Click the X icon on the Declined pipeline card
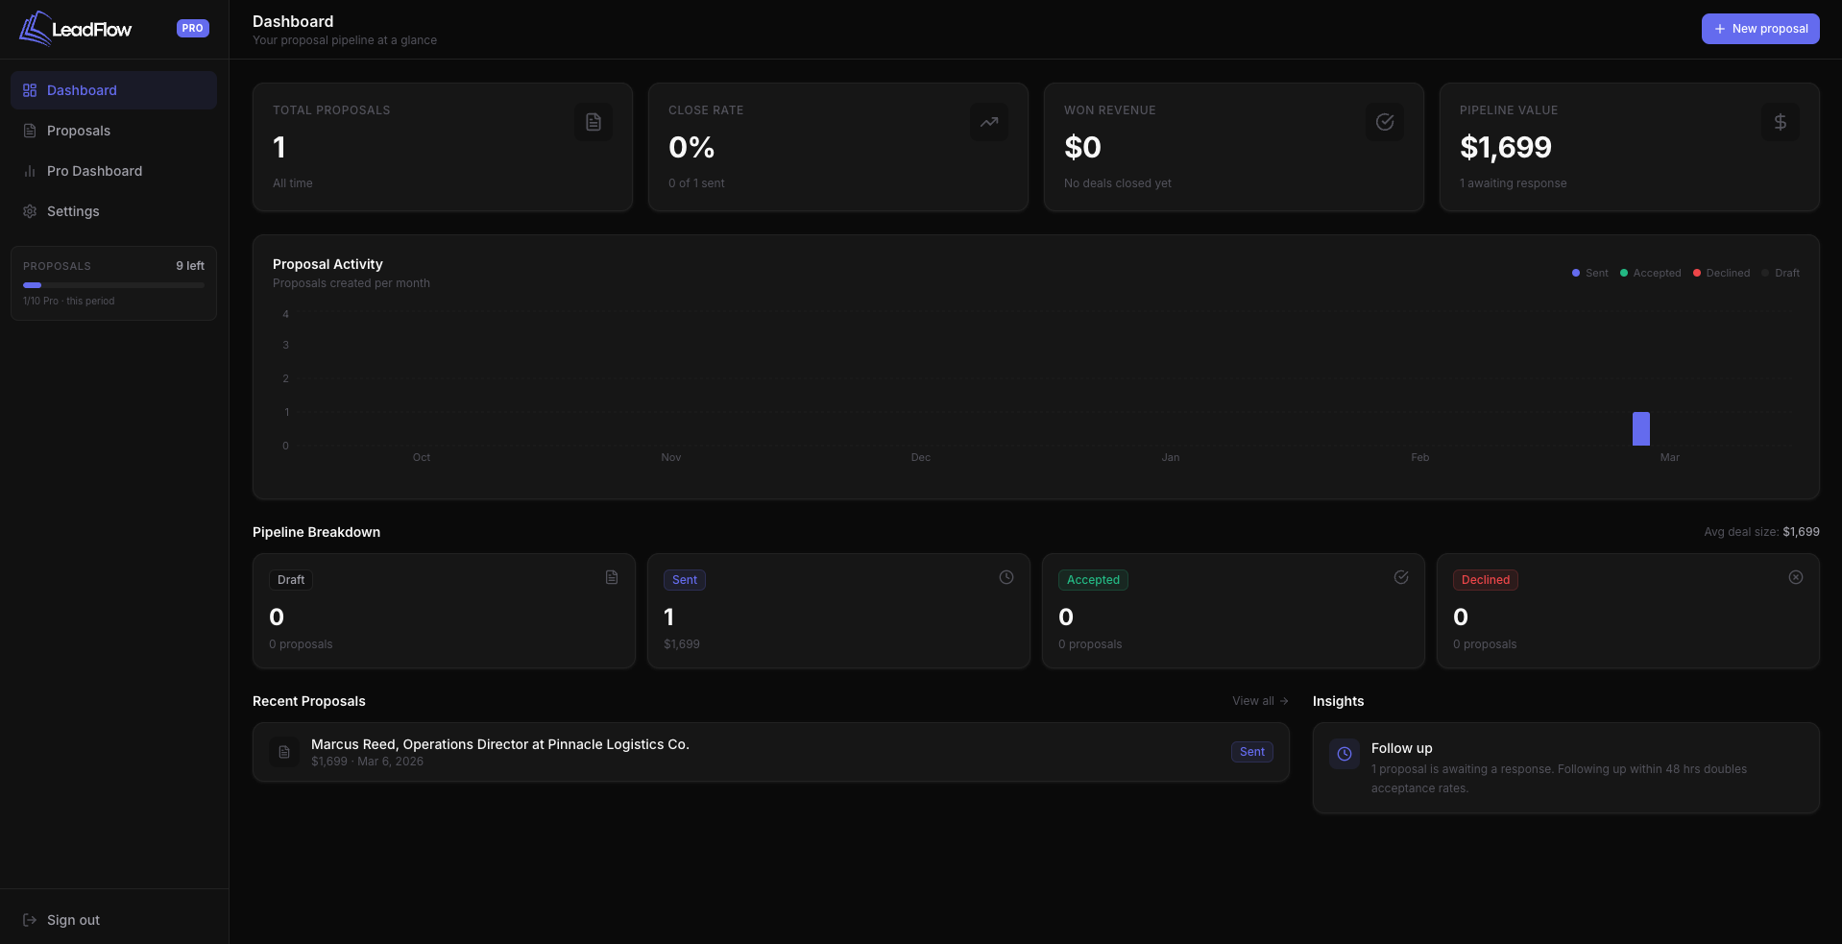1842x944 pixels. [1795, 577]
